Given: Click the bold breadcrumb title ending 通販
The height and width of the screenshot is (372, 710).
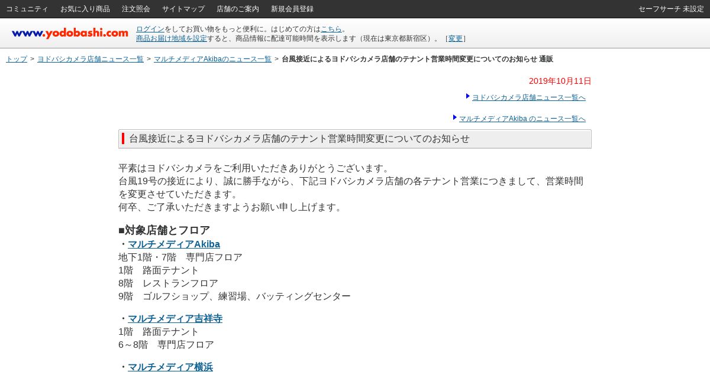Looking at the screenshot, I should point(417,59).
